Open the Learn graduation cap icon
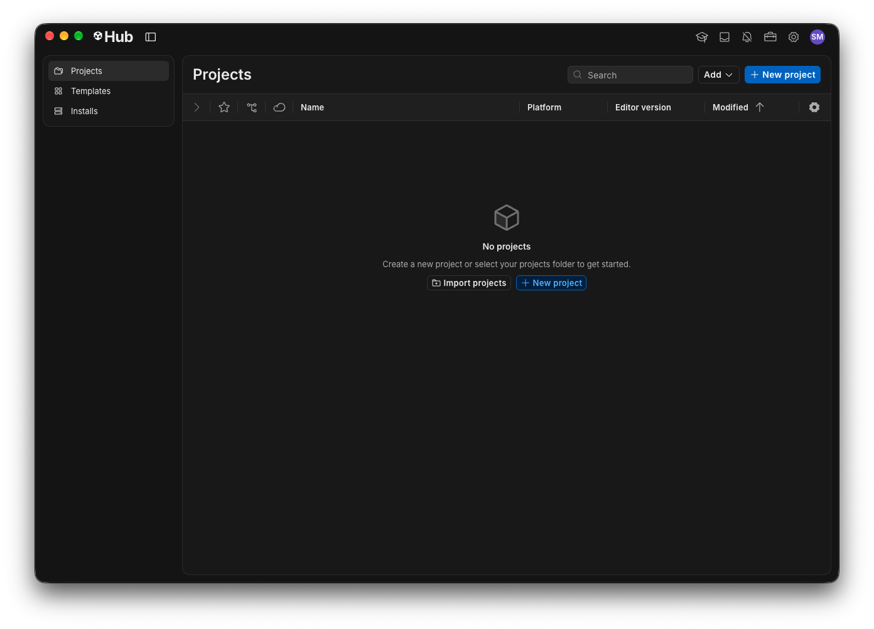Screen dimensions: 874x629 702,37
